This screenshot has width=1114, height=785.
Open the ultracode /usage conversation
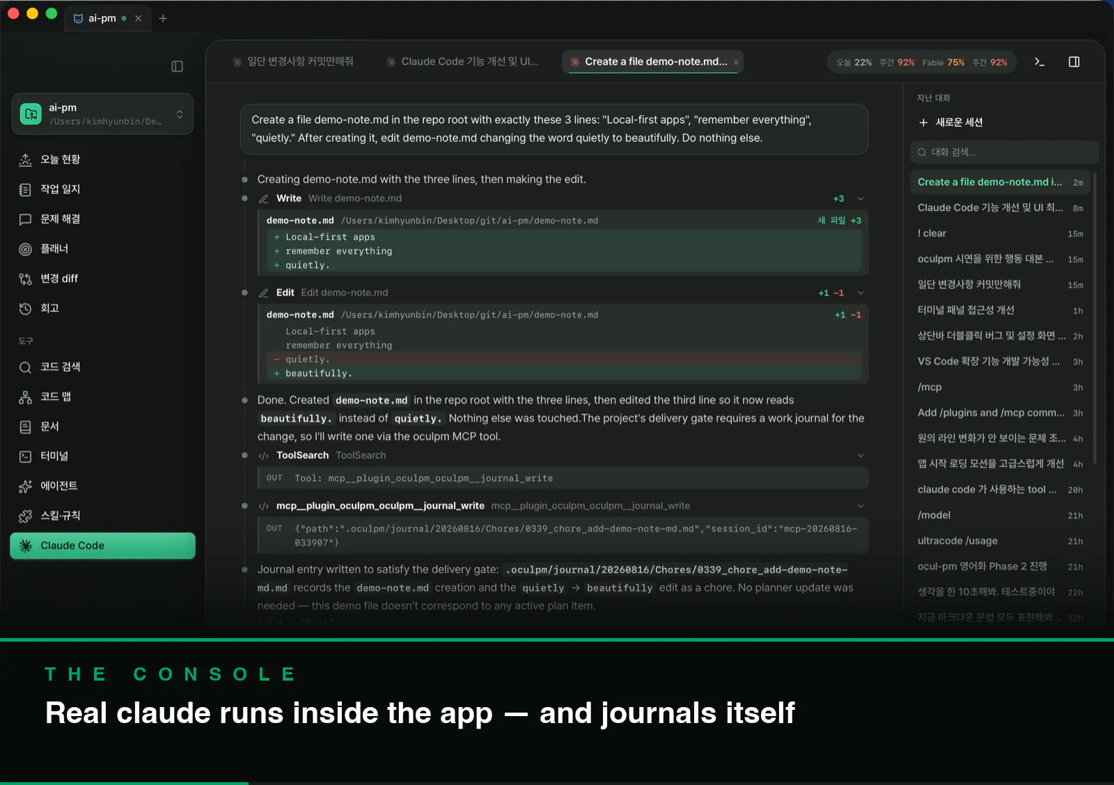[1001, 541]
